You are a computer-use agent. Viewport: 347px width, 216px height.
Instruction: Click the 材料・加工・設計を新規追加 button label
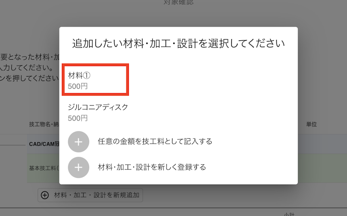pos(97,195)
